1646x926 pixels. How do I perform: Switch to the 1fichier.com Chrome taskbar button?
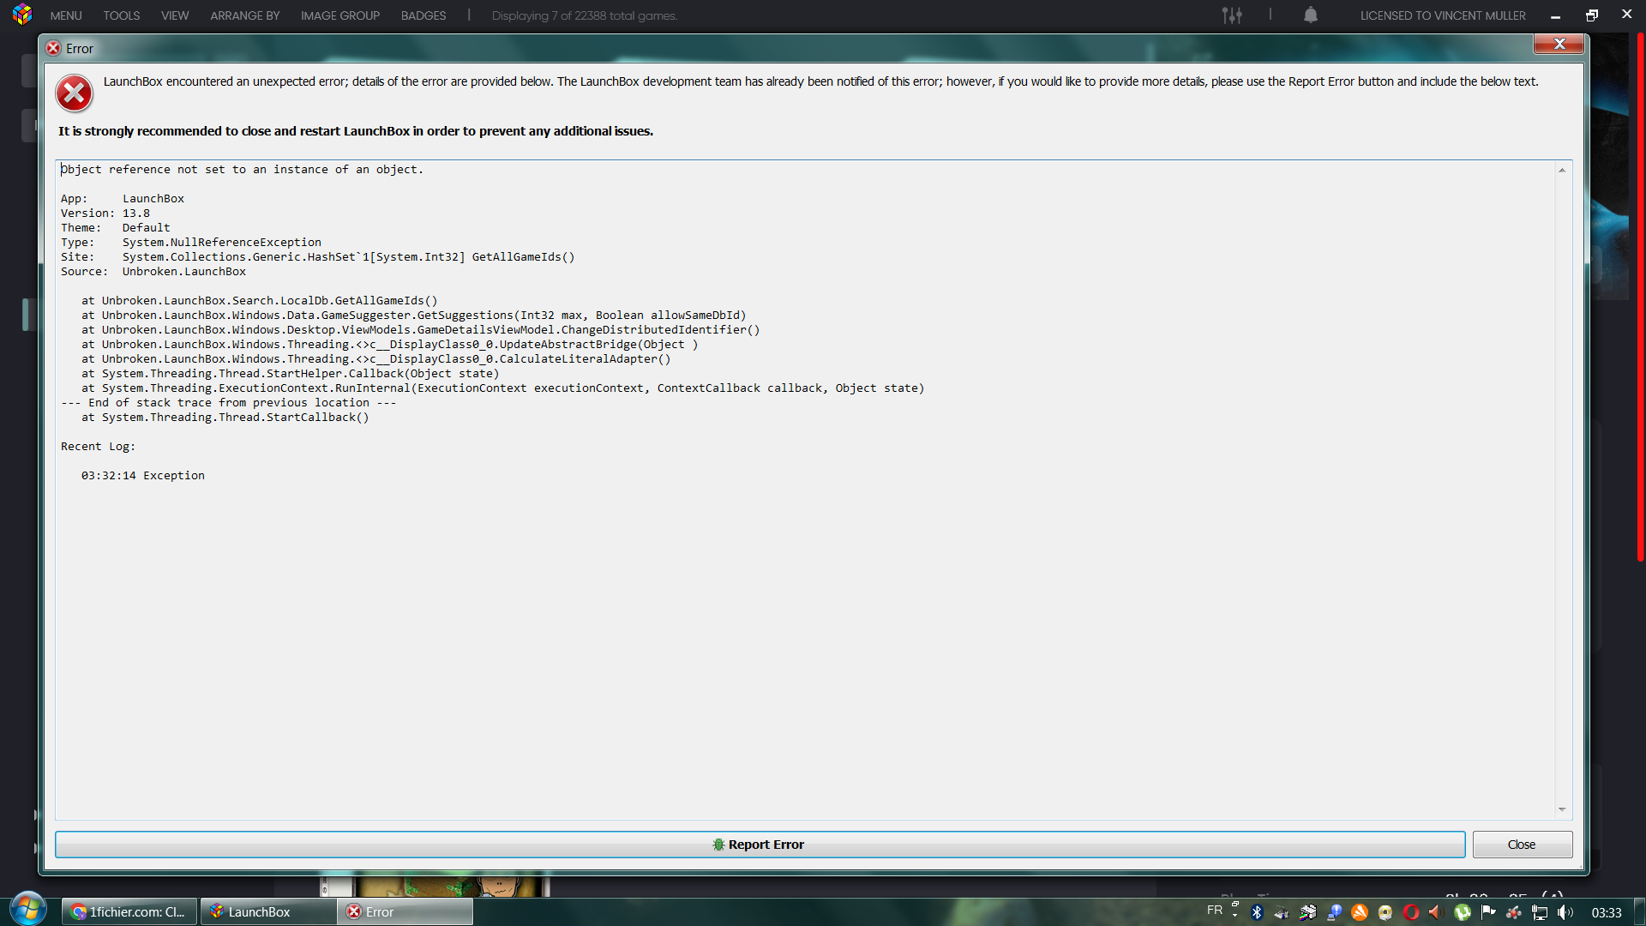(x=129, y=911)
